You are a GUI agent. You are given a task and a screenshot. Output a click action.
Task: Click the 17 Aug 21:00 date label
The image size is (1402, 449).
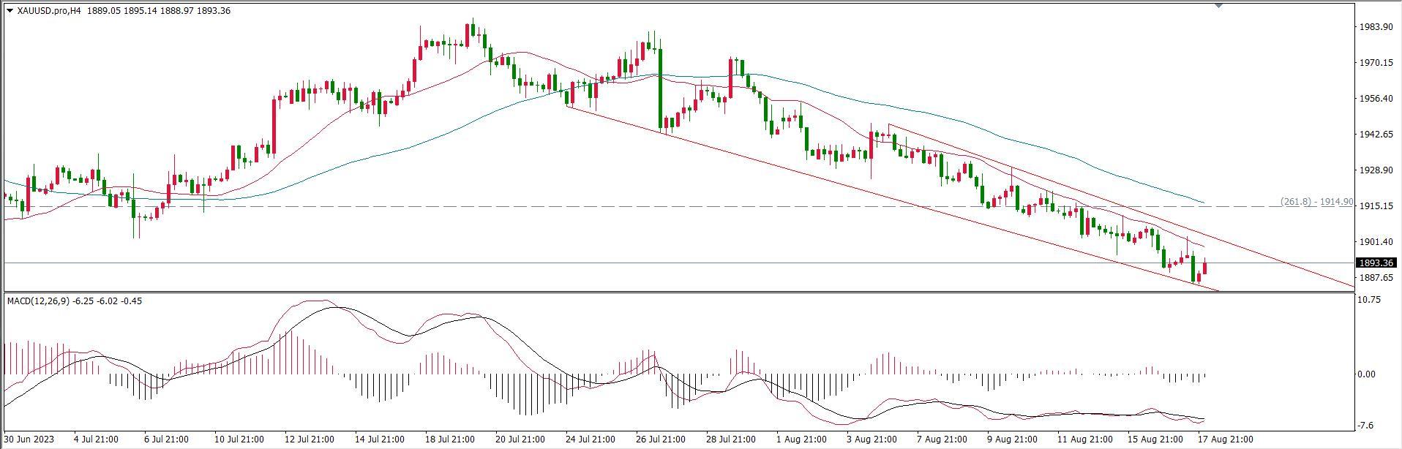point(1225,439)
